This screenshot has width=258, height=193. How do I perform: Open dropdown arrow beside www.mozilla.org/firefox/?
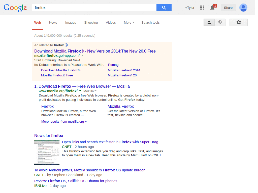pos(80,91)
